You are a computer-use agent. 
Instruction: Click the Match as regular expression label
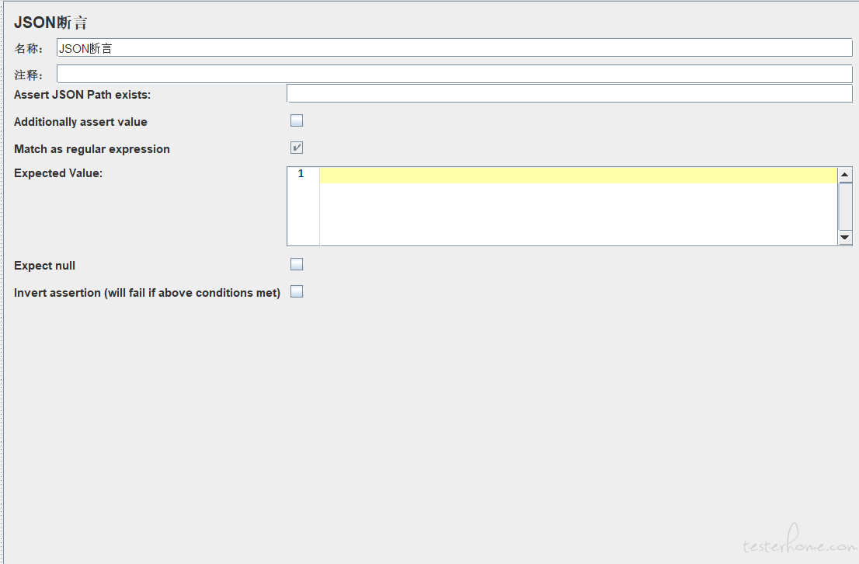[92, 149]
